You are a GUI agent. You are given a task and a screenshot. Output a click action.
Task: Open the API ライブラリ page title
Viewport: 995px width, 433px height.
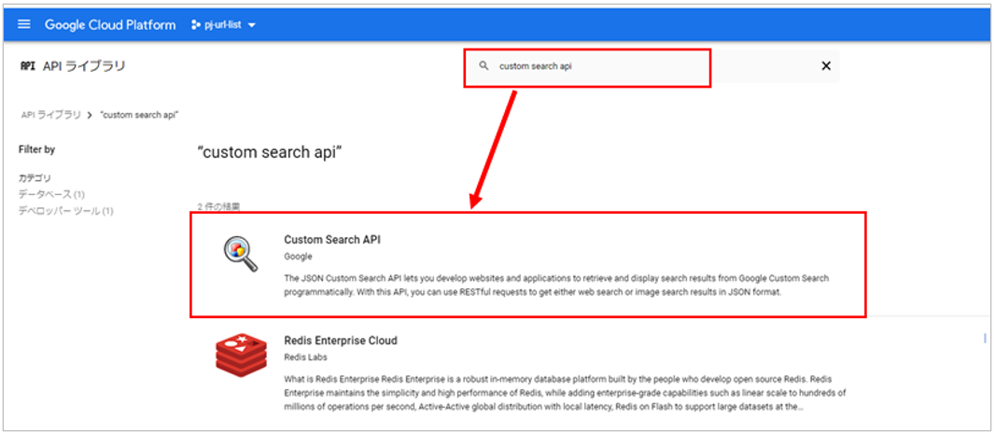[x=84, y=66]
